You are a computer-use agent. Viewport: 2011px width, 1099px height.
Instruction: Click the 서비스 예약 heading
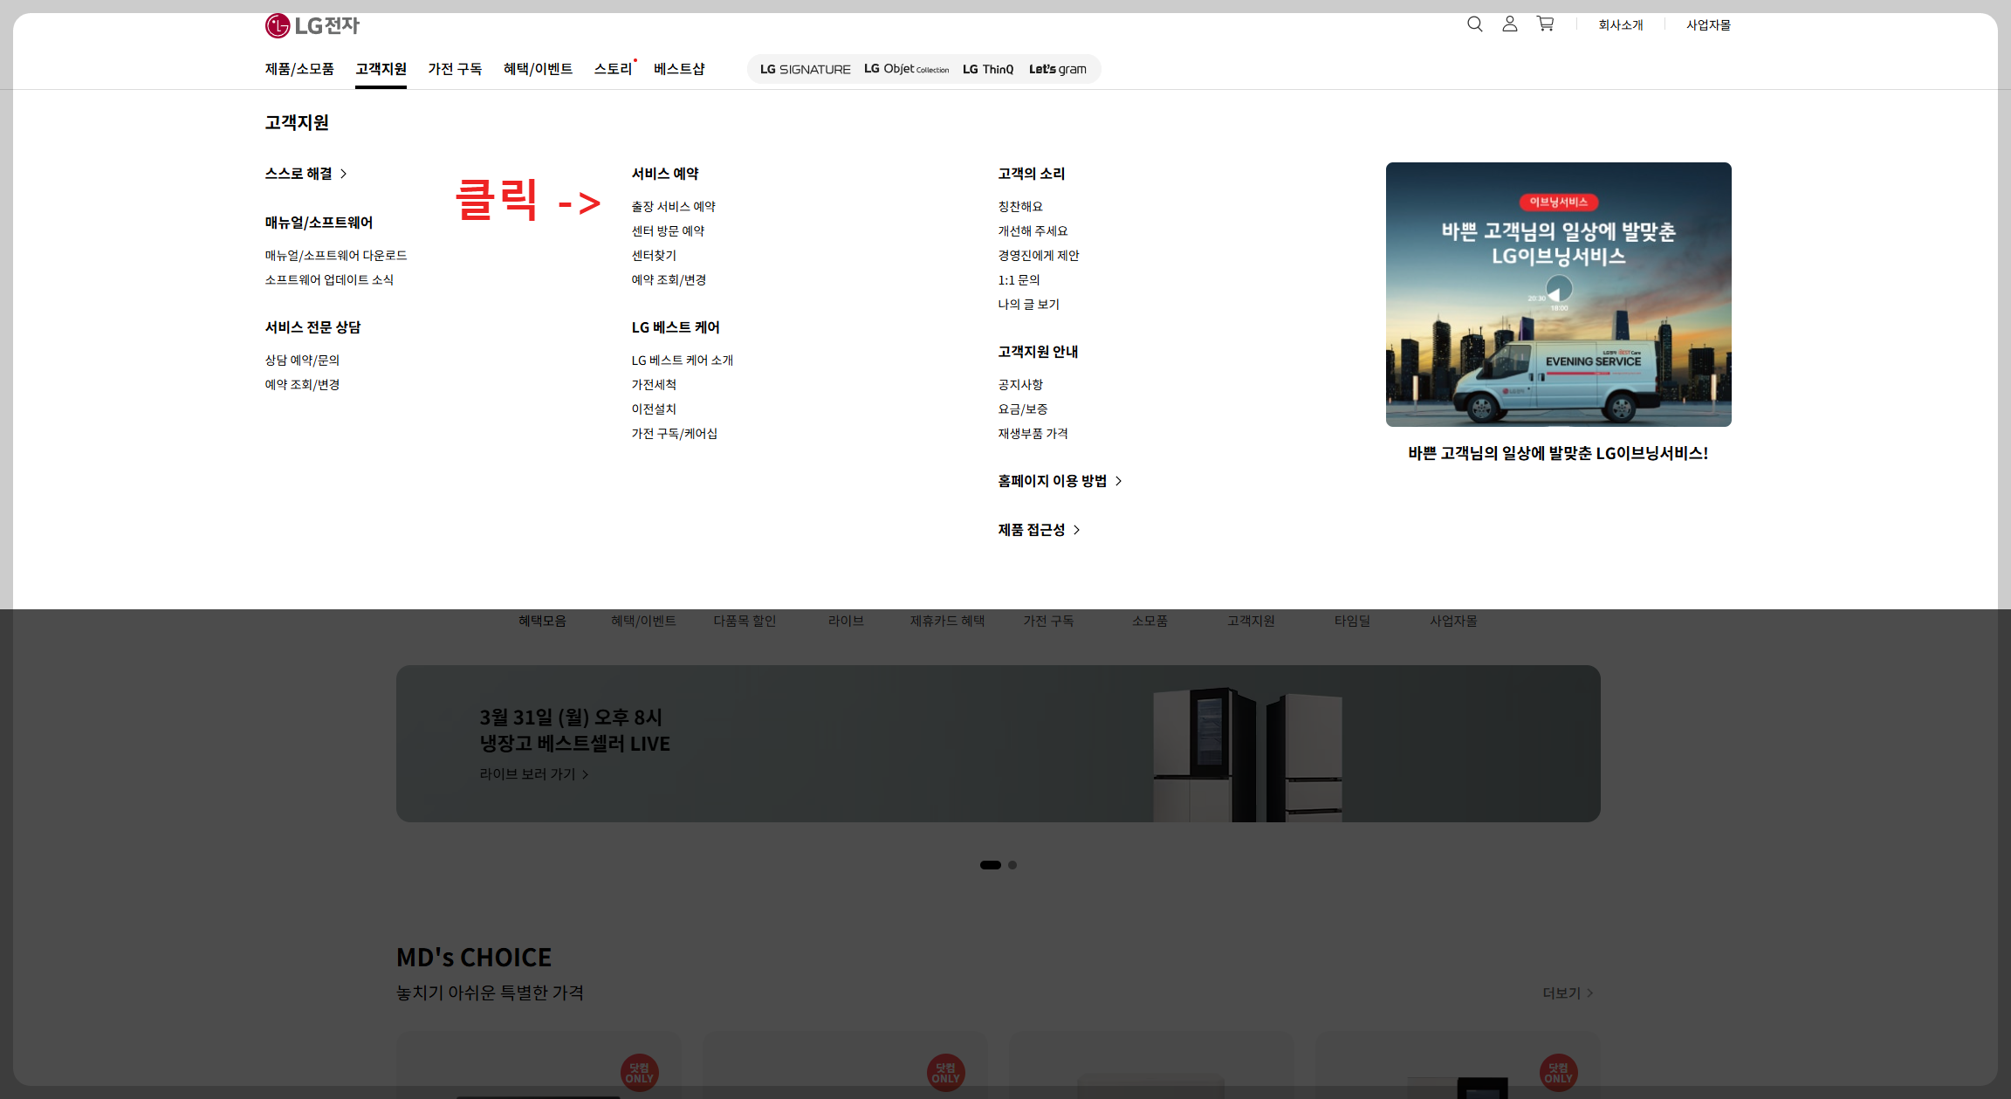[665, 174]
